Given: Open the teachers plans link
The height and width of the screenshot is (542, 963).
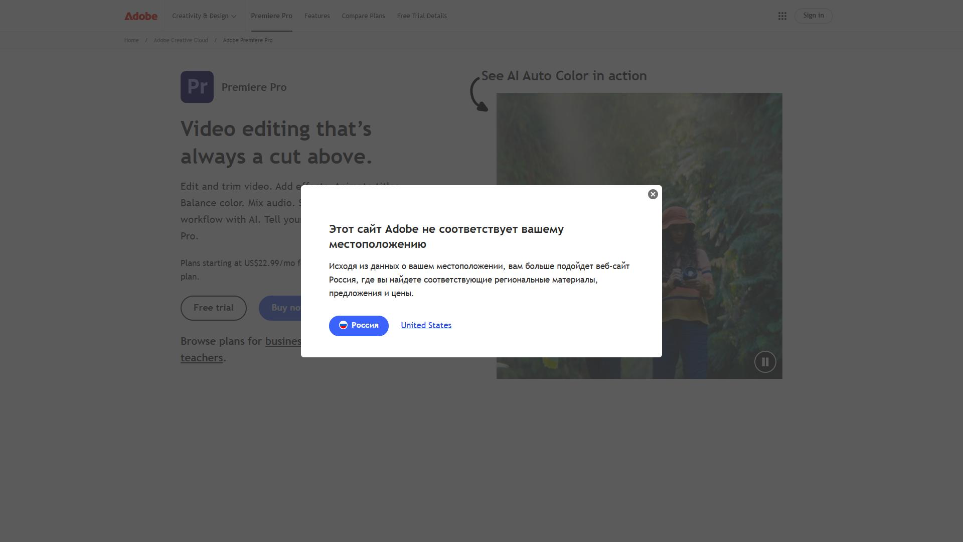Looking at the screenshot, I should [x=202, y=358].
